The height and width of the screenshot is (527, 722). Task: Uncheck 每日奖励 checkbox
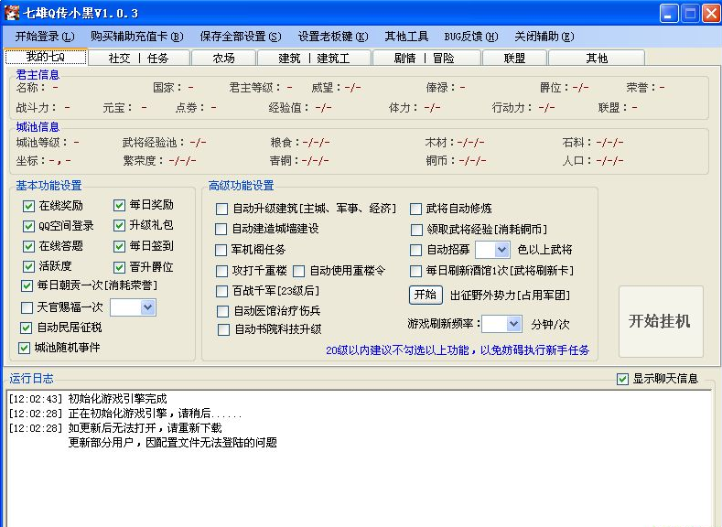tap(119, 205)
